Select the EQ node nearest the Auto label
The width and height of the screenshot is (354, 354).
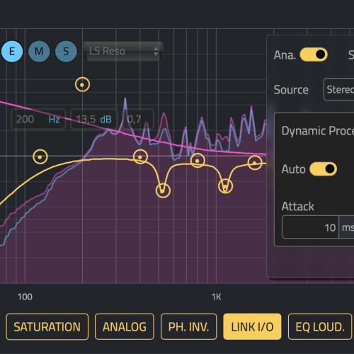pyautogui.click(x=255, y=163)
